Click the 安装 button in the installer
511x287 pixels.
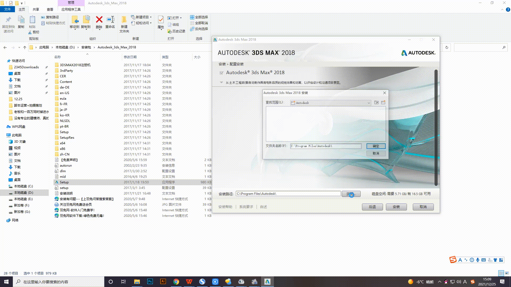(x=396, y=207)
